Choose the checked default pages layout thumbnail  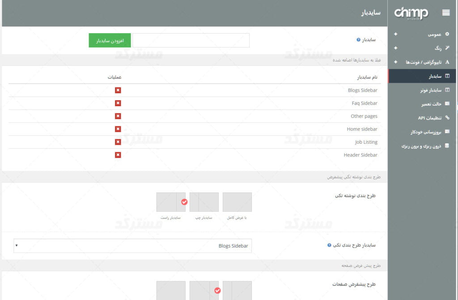204,291
